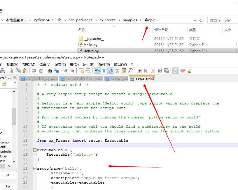Image resolution: width=238 pixels, height=190 pixels.
Task: Open the 设置(T) menu
Action: coord(60,65)
